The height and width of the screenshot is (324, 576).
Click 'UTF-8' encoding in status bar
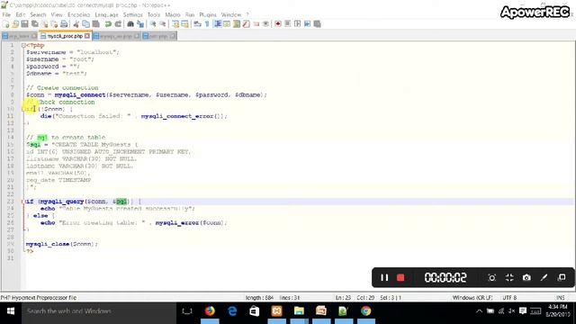click(x=509, y=298)
